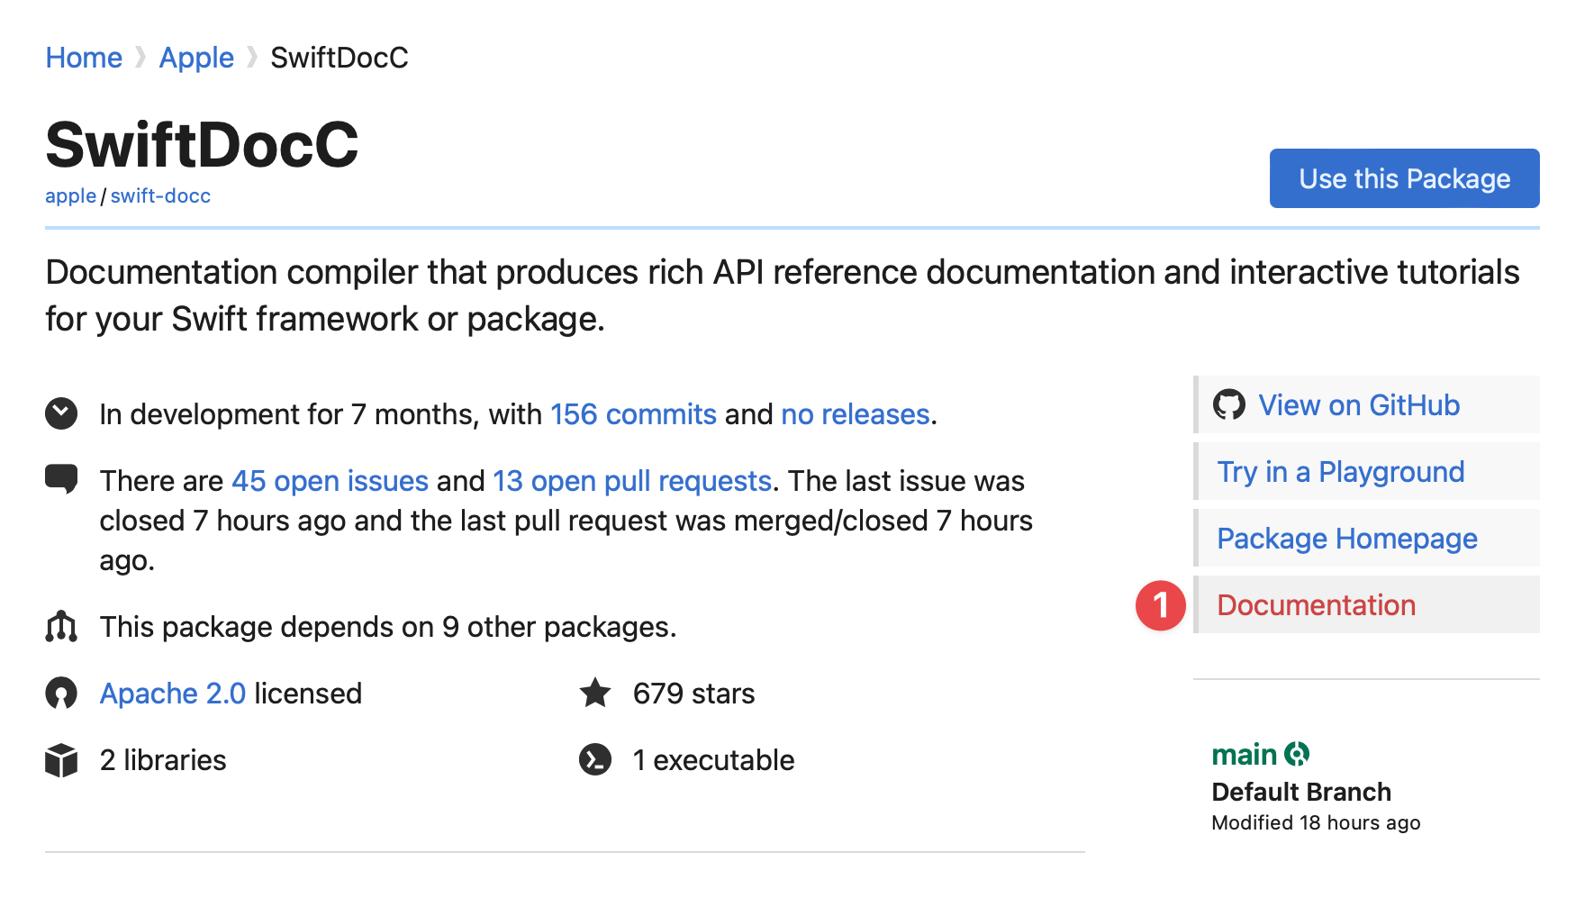Click the box icon beside 2 libraries
Screen dimensions: 1585x898
point(61,760)
